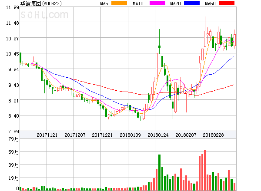Click the 11.48 price axis label
This screenshot has width=261, height=191.
[x=13, y=23]
